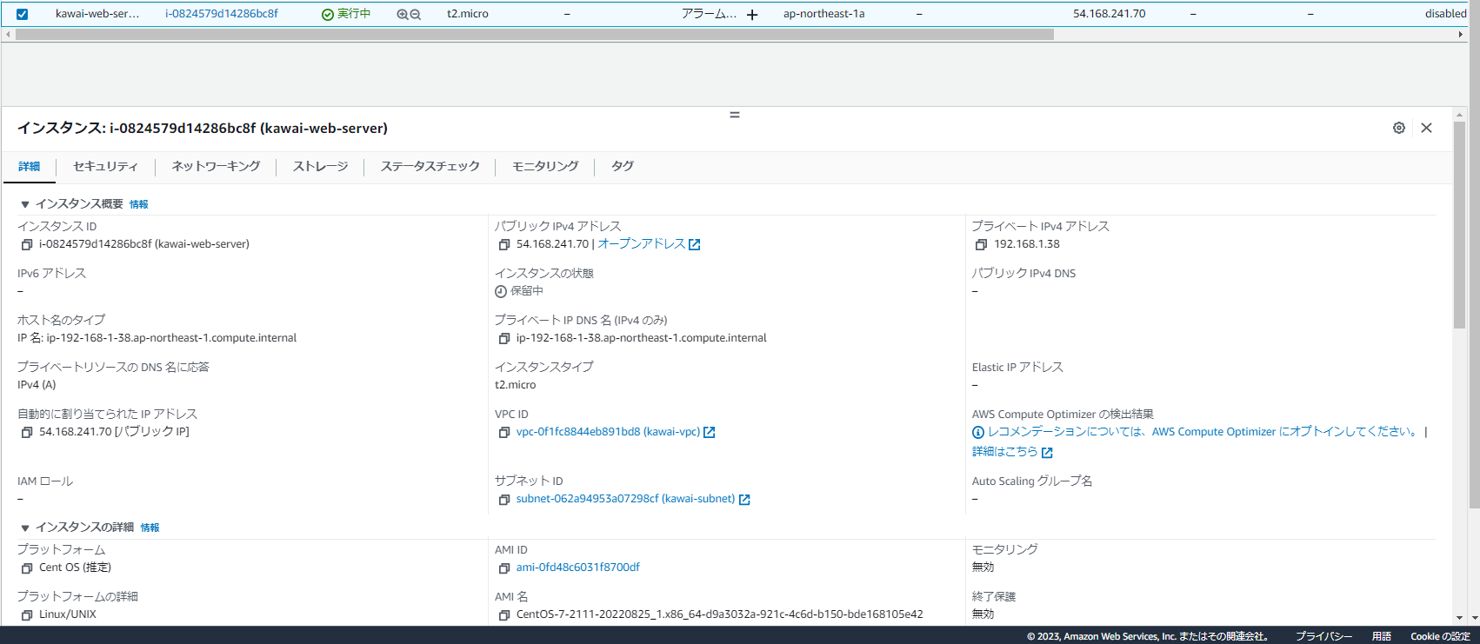The height and width of the screenshot is (644, 1480).
Task: Open instance ID link i-0824579d14286bc8f in table
Action: (x=222, y=14)
